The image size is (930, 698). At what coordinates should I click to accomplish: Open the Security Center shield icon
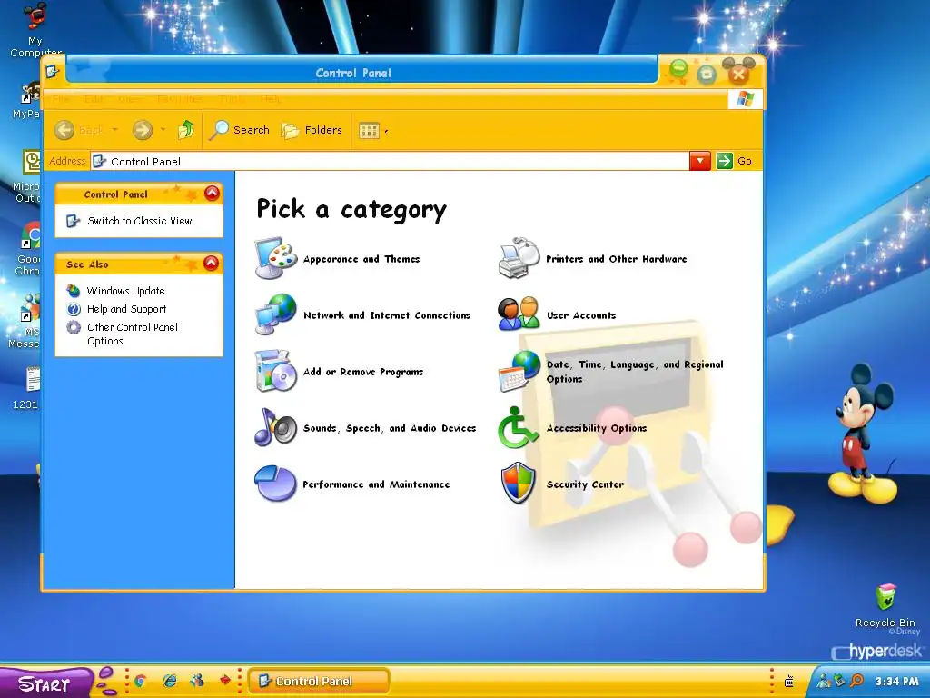pos(519,484)
